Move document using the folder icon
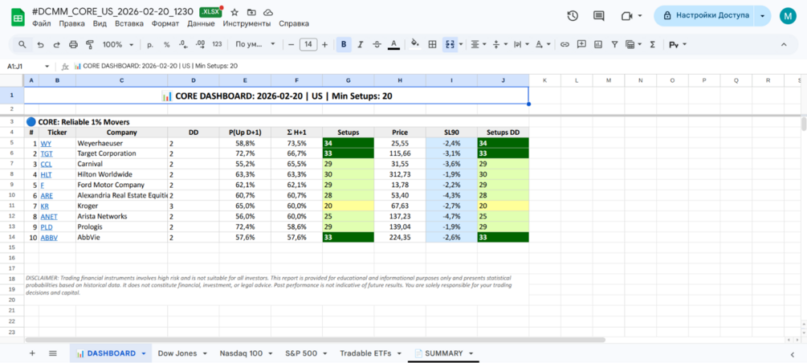The height and width of the screenshot is (363, 807). (251, 12)
